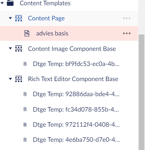145x150 pixels.
Task: Open Dtge Temp: fc34d078-855b-4... item
Action: tap(76, 109)
